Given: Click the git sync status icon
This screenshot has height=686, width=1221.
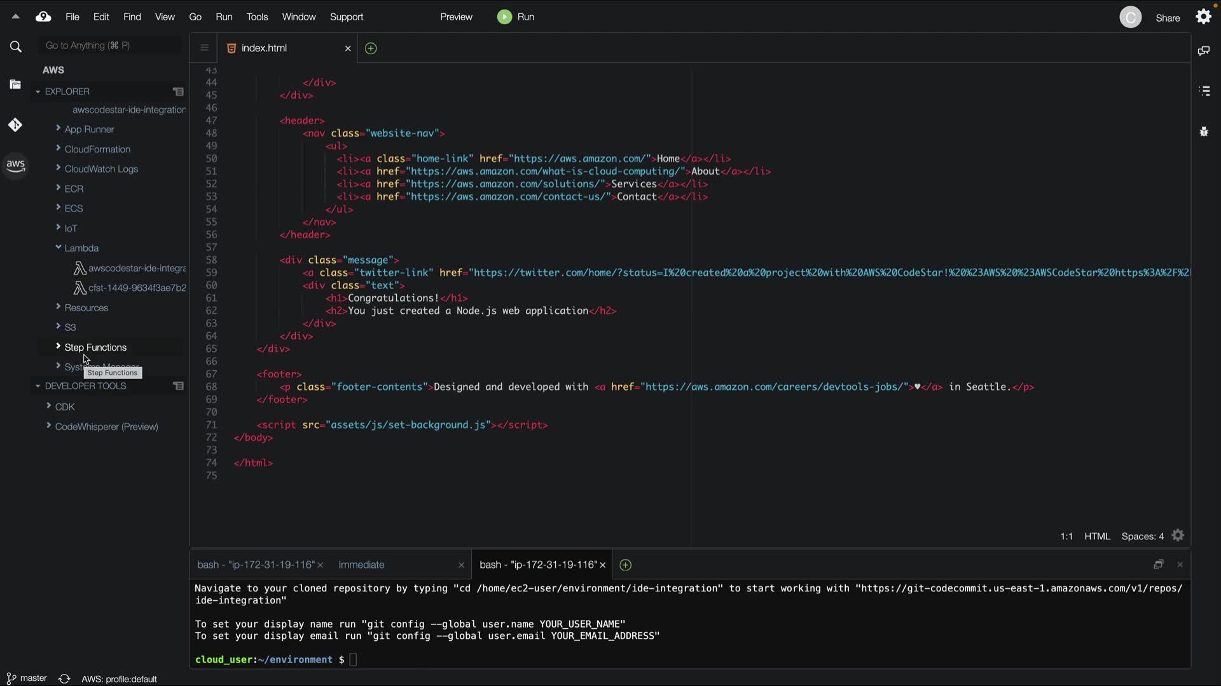Looking at the screenshot, I should tap(64, 678).
